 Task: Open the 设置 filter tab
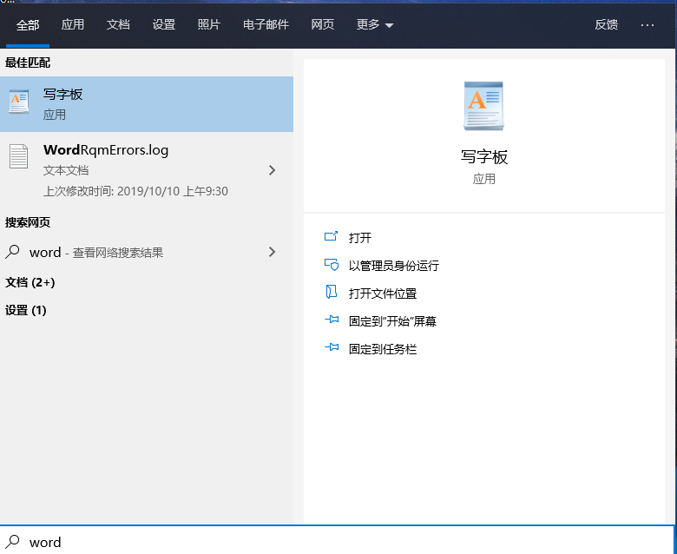[x=164, y=24]
